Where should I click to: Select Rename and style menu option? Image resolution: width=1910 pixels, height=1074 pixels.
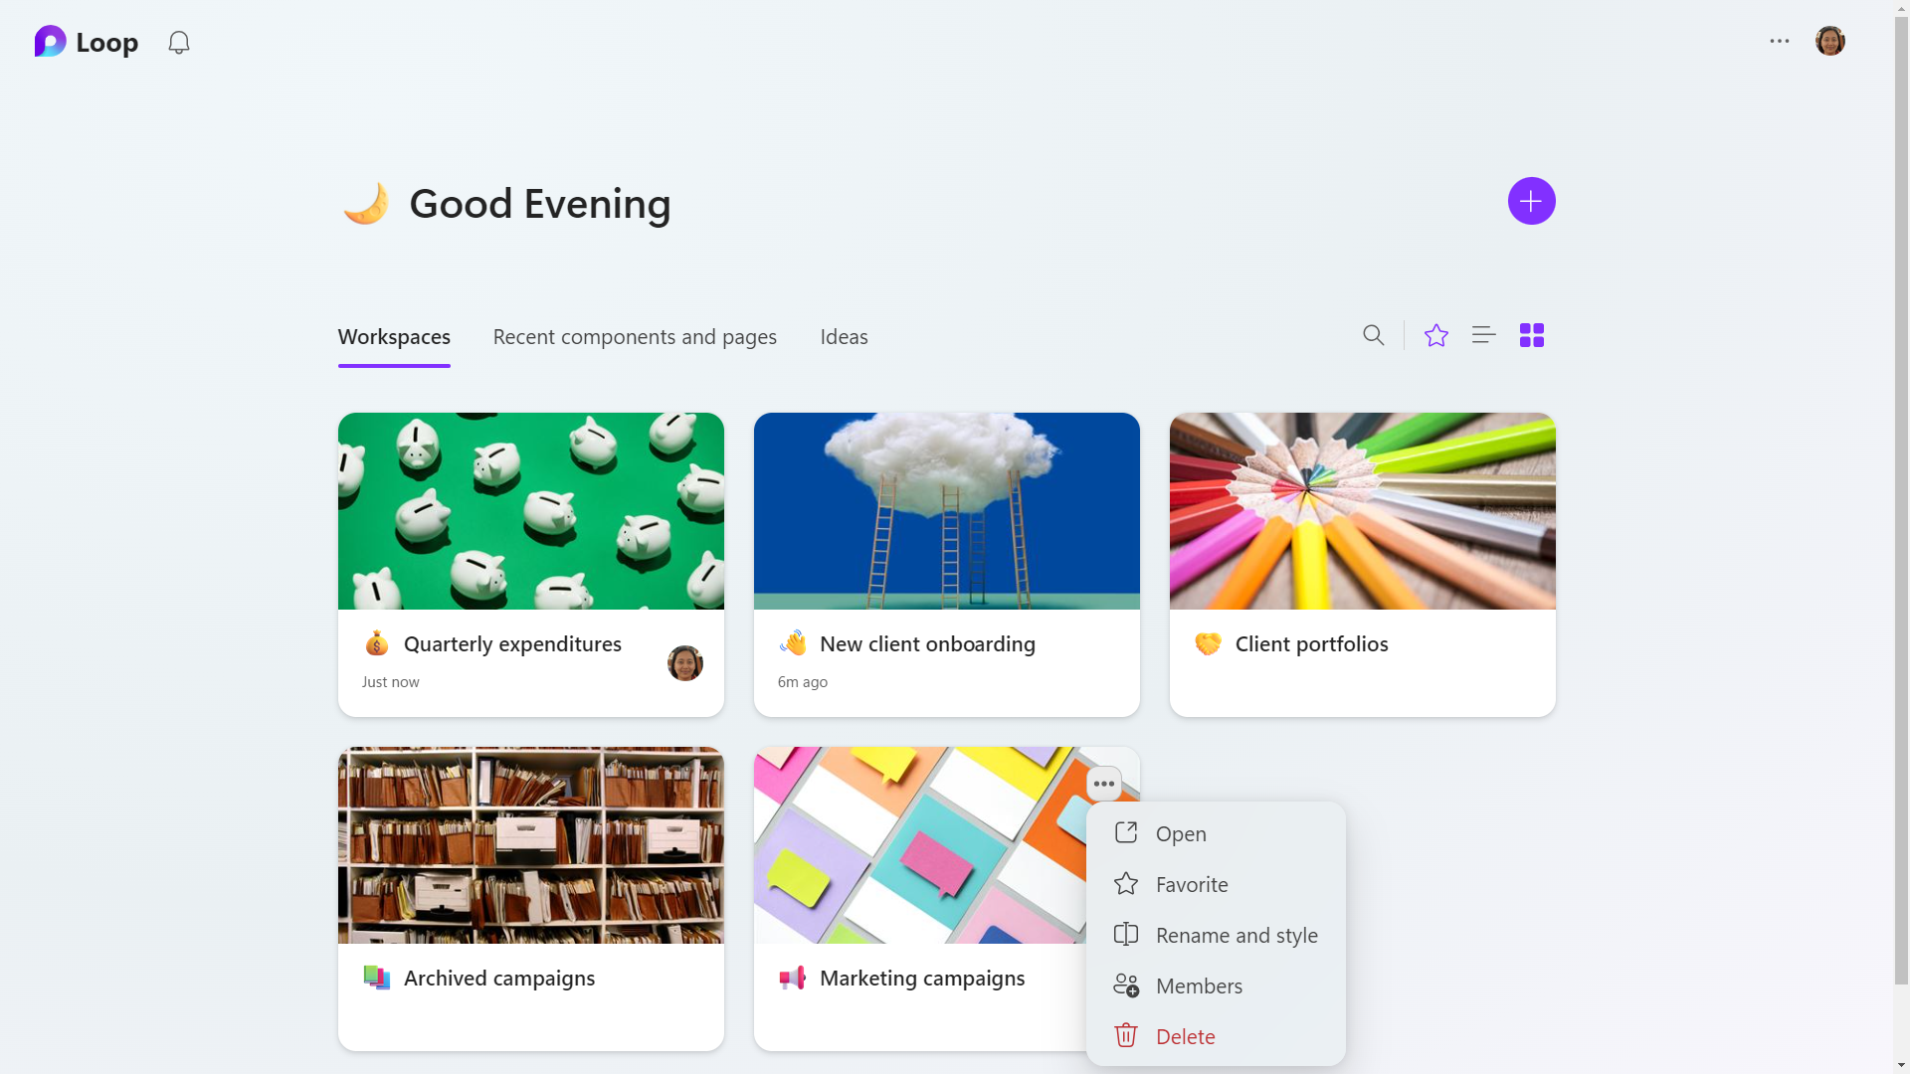[1236, 935]
